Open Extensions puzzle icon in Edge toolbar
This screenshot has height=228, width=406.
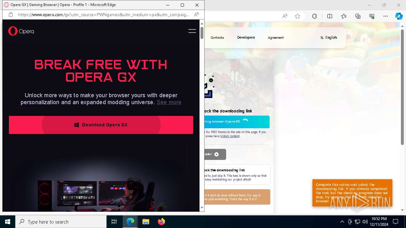314,16
